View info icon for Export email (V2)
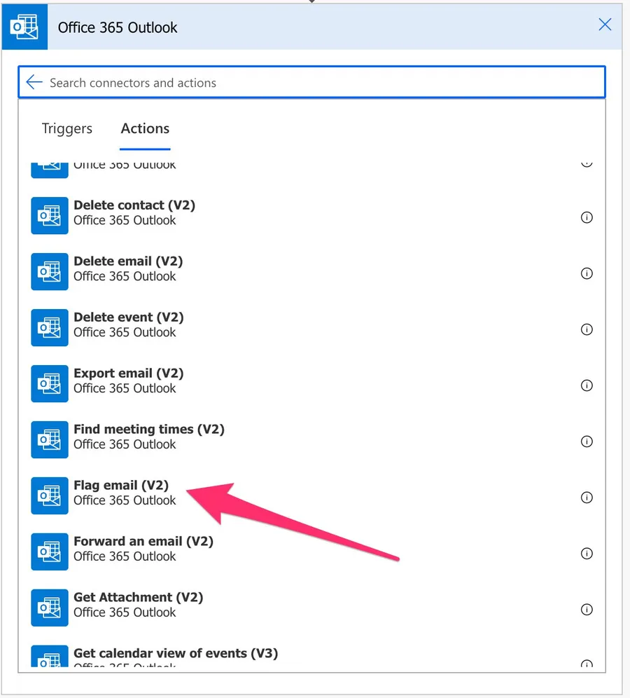The image size is (630, 698). click(x=587, y=385)
